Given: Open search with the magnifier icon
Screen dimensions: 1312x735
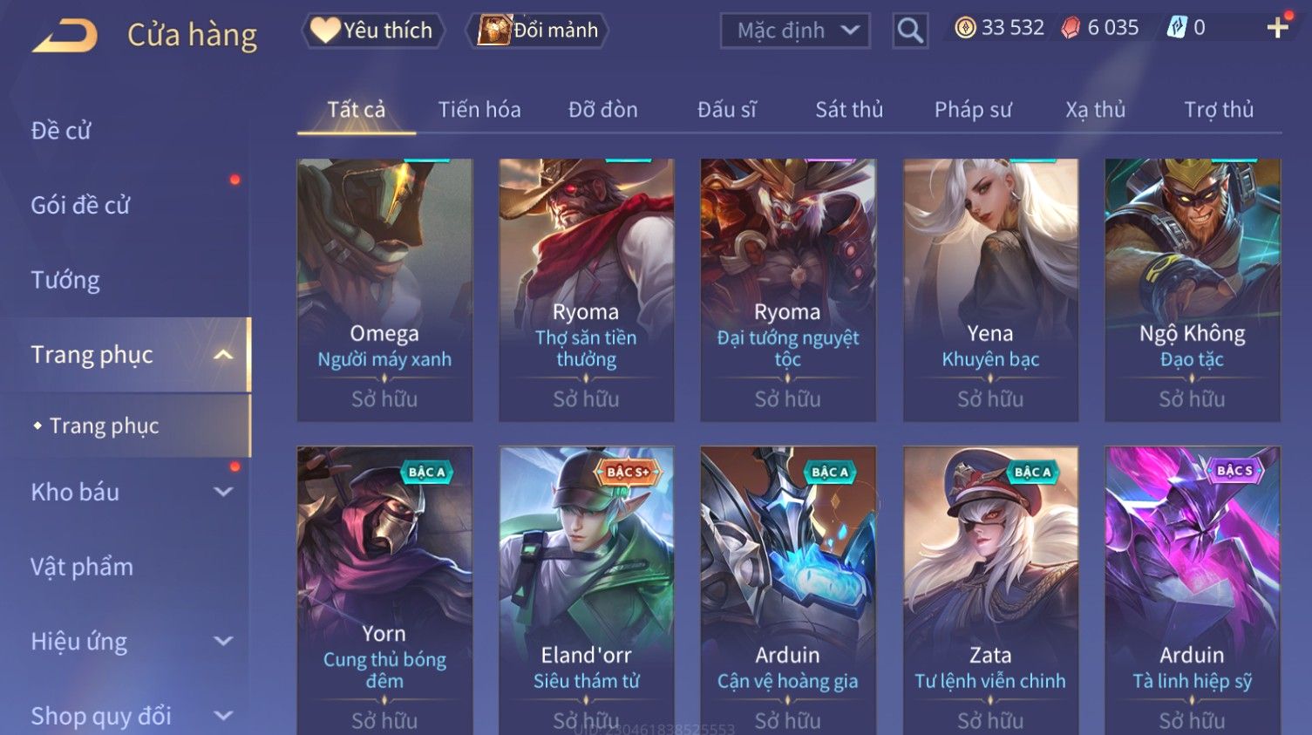Looking at the screenshot, I should pyautogui.click(x=909, y=31).
